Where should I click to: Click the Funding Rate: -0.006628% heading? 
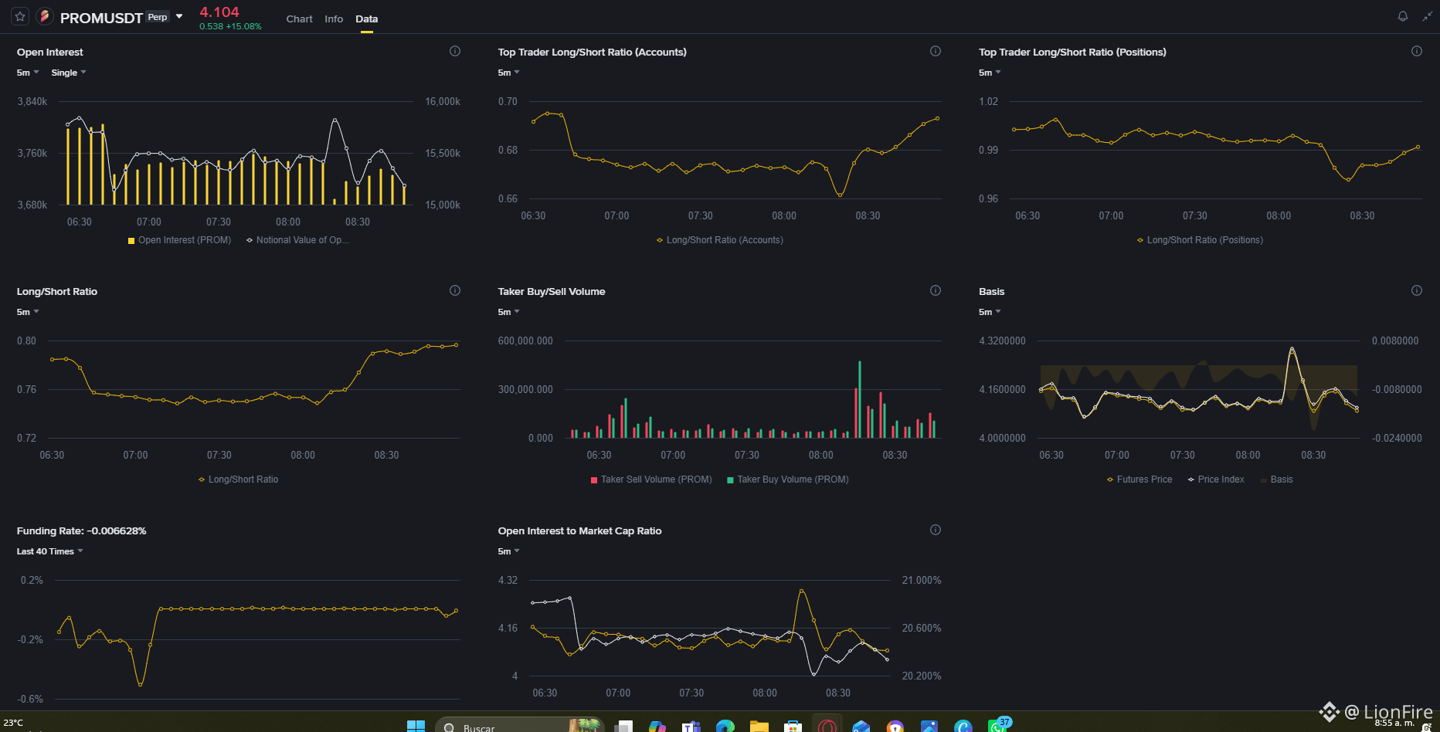point(81,530)
